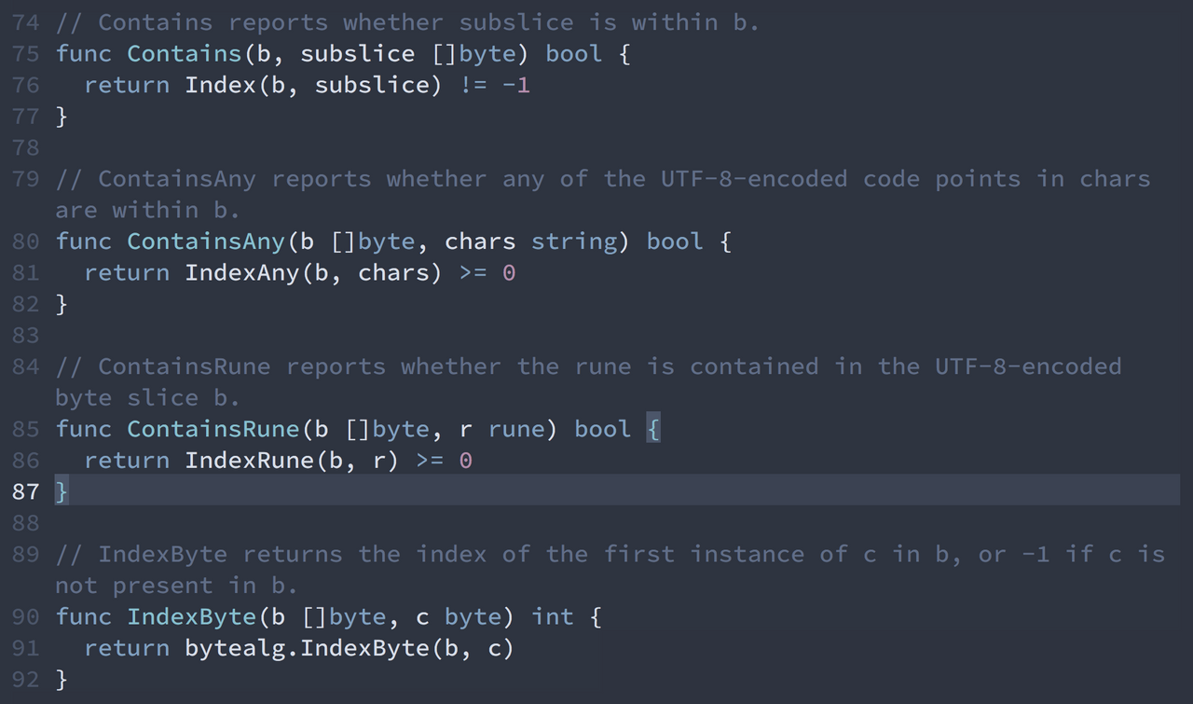This screenshot has width=1193, height=704.
Task: Click the closing brace on line 87
Action: point(62,491)
